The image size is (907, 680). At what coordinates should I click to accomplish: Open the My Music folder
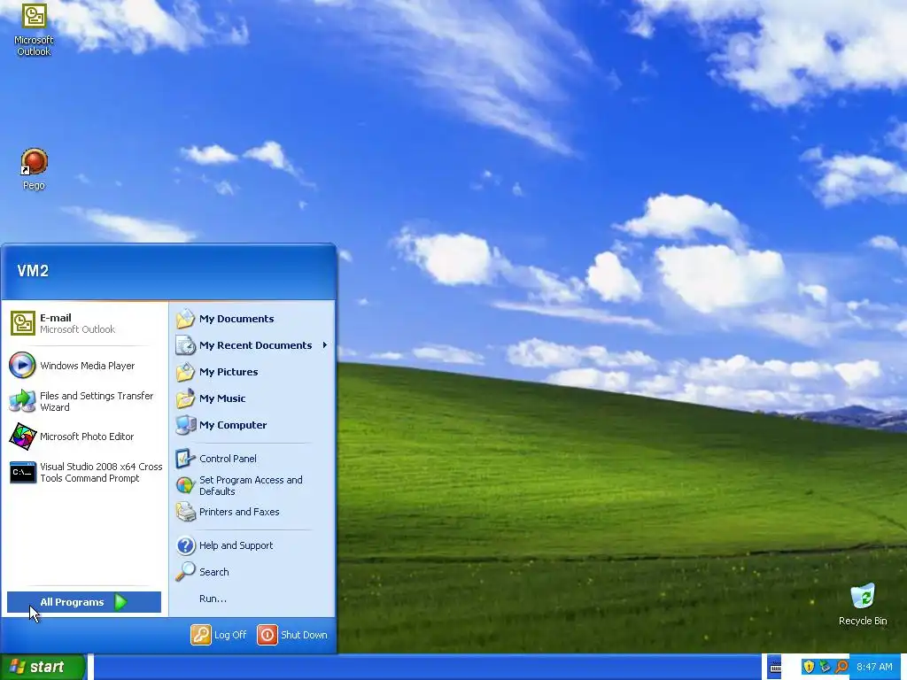[252, 398]
